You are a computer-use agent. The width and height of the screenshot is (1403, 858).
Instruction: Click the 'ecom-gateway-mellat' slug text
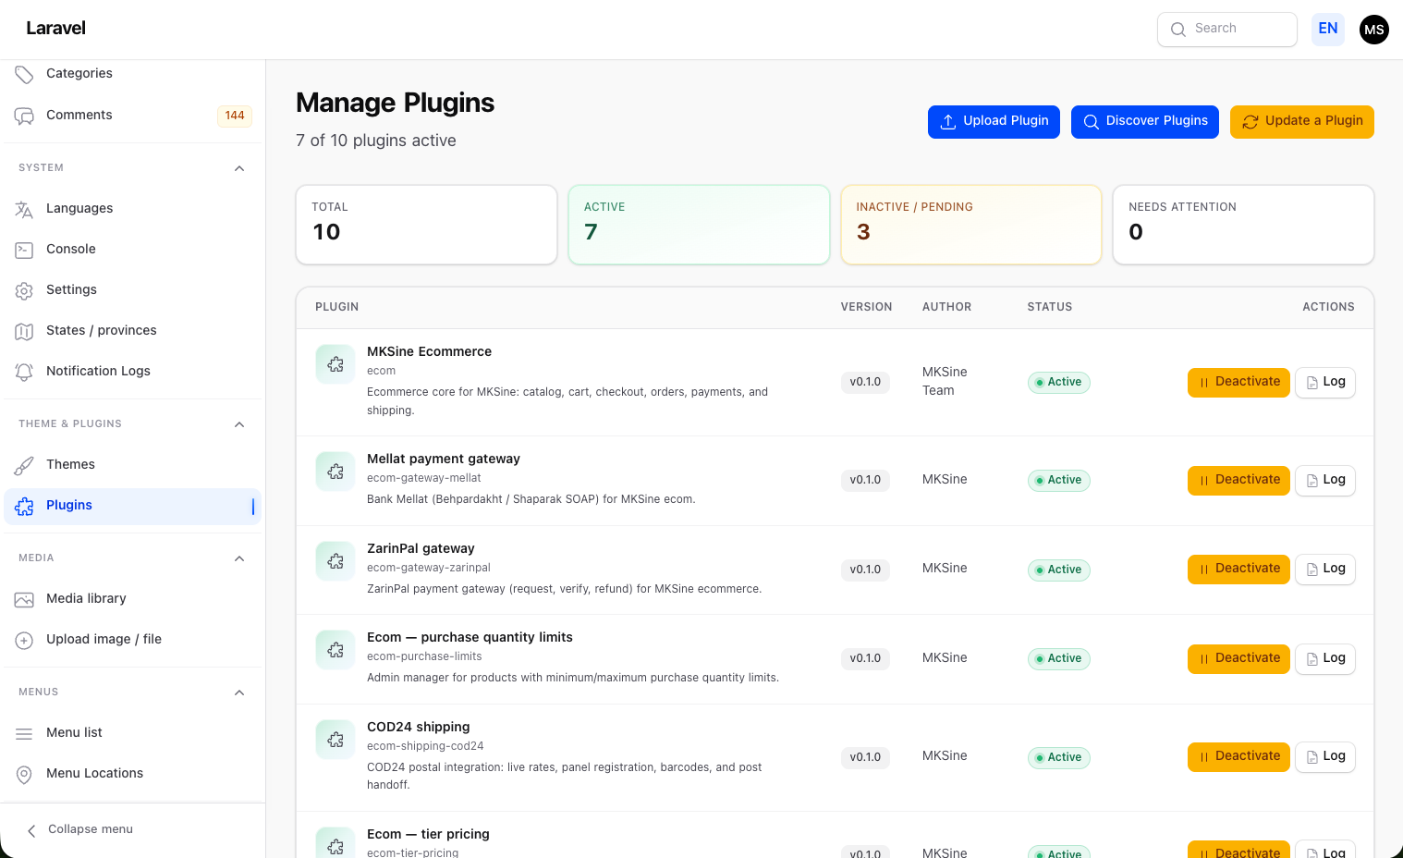(x=424, y=478)
